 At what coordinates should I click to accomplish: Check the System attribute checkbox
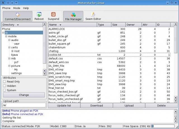(x=4, y=90)
